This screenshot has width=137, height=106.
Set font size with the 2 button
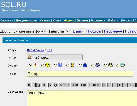pyautogui.click(x=109, y=85)
